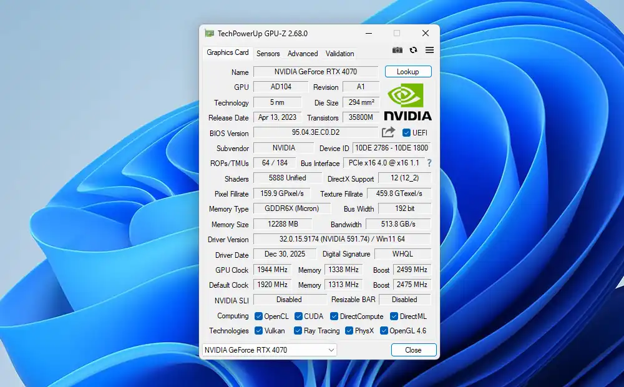
Task: Toggle the UEFI checkbox
Action: tap(406, 132)
